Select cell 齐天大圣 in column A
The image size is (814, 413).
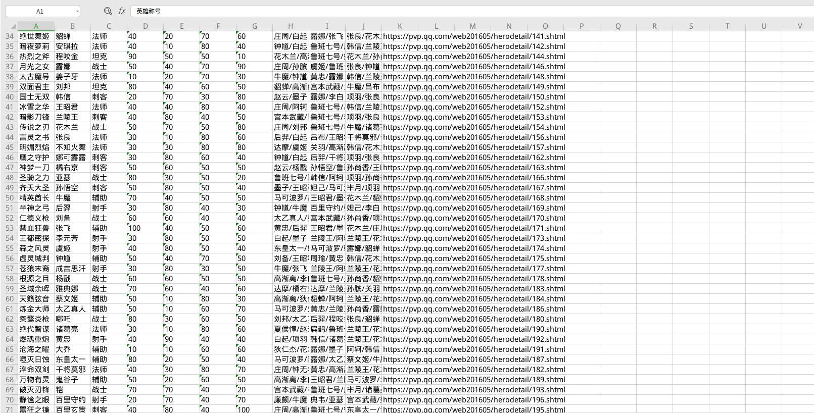coord(34,188)
